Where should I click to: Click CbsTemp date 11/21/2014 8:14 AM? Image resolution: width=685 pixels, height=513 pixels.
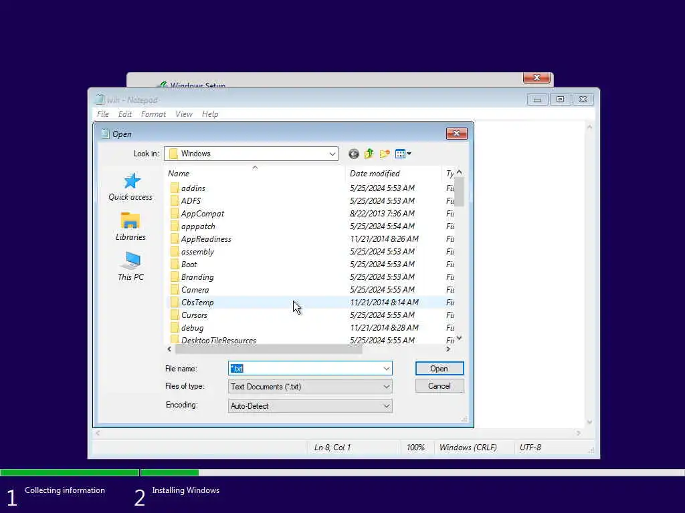point(385,303)
